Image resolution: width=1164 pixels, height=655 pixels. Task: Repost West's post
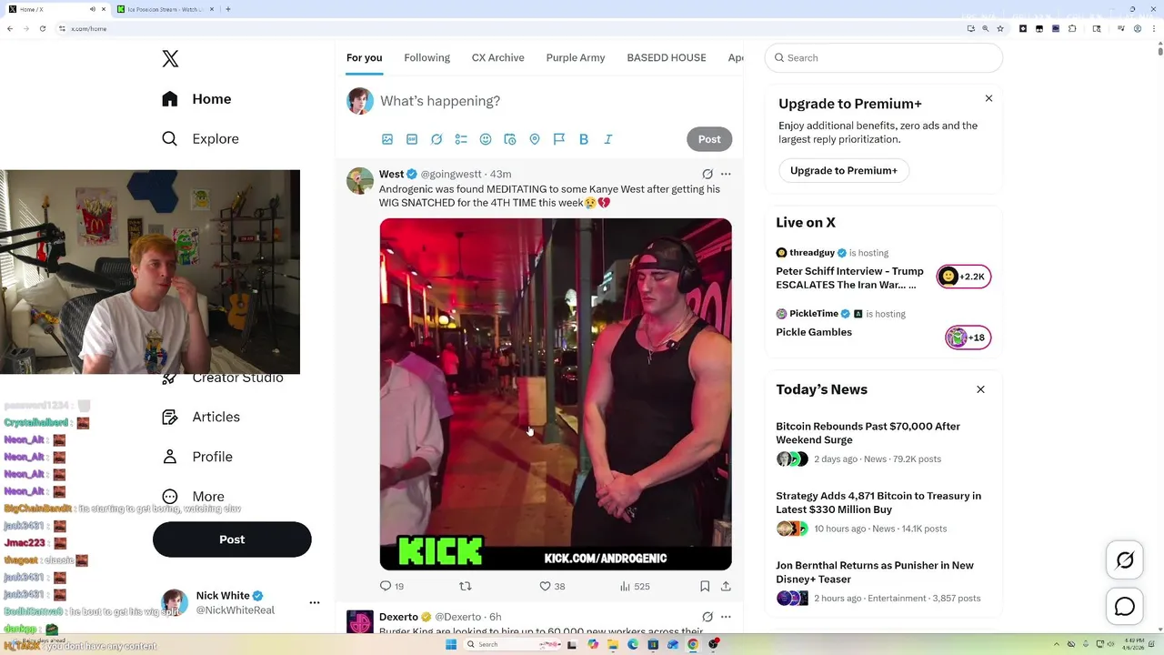coord(466,587)
